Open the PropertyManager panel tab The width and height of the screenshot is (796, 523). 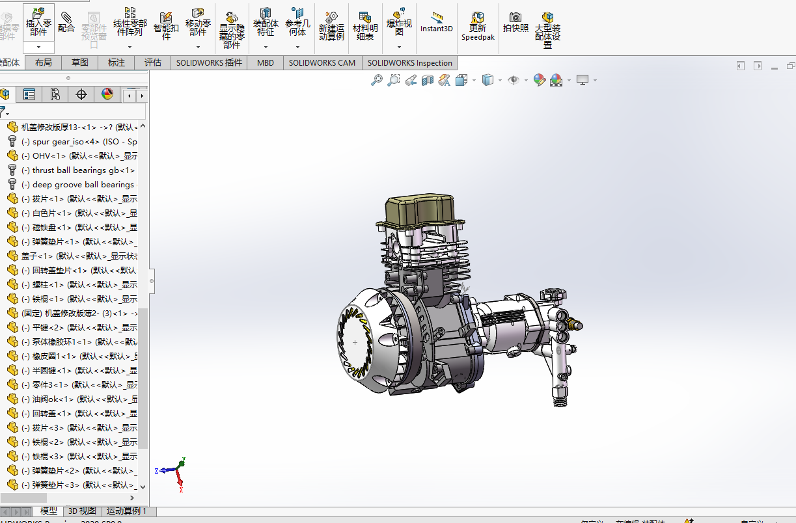click(x=29, y=94)
